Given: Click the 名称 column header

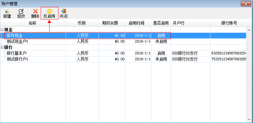Looking at the screenshot, I should pos(33,23).
